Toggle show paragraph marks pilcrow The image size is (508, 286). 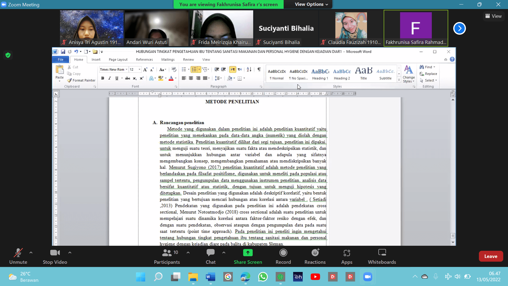pos(259,69)
